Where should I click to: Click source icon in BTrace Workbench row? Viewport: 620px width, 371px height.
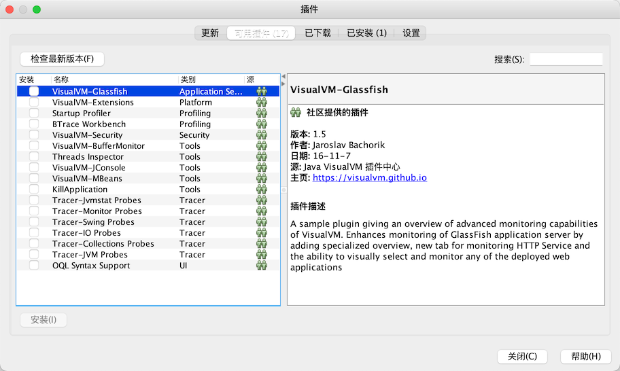(x=261, y=124)
